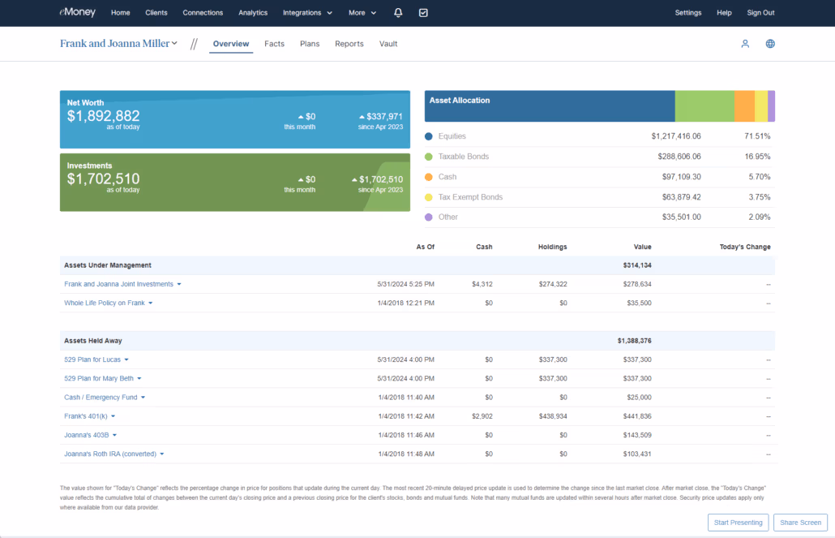Open the Vault tab

pos(388,44)
